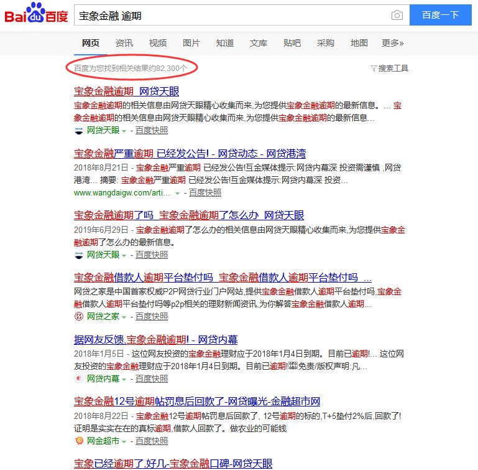The height and width of the screenshot is (470, 478).
Task: Click 网贷天眼 site icon under first result
Action: point(79,131)
